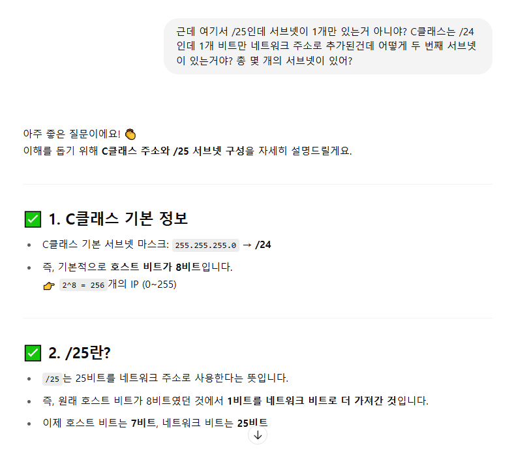Click the bold text 호스트 비트가 8비트

click(155, 267)
